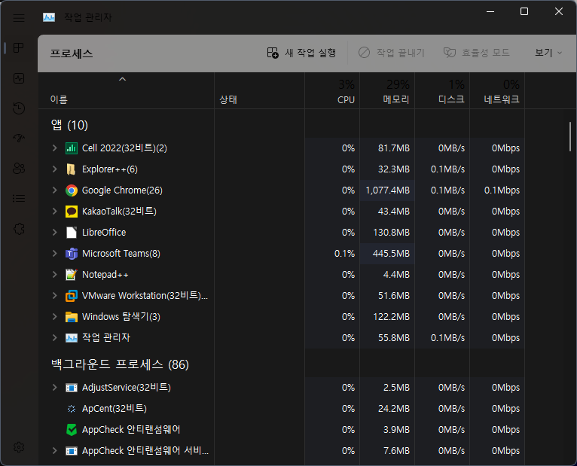
Task: Open the Details list sidebar icon
Action: (19, 199)
